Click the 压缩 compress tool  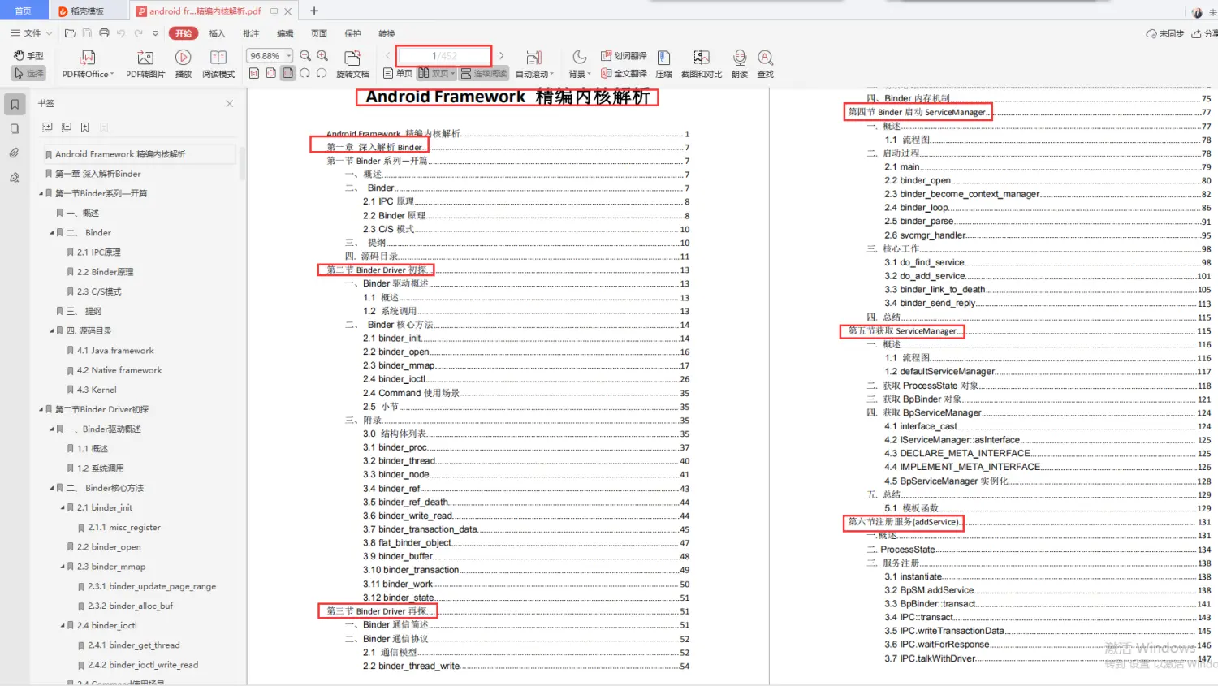point(663,64)
